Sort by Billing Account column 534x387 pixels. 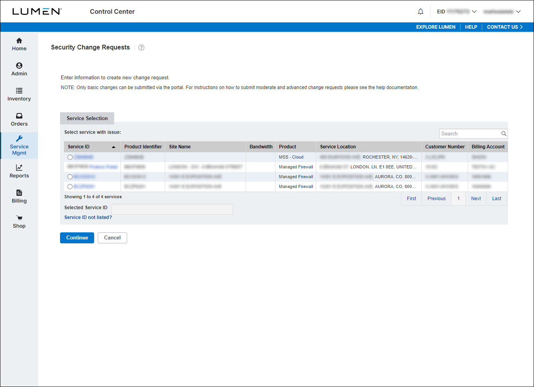click(x=488, y=147)
